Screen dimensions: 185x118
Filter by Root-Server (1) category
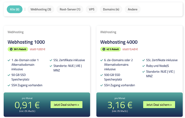70,9
